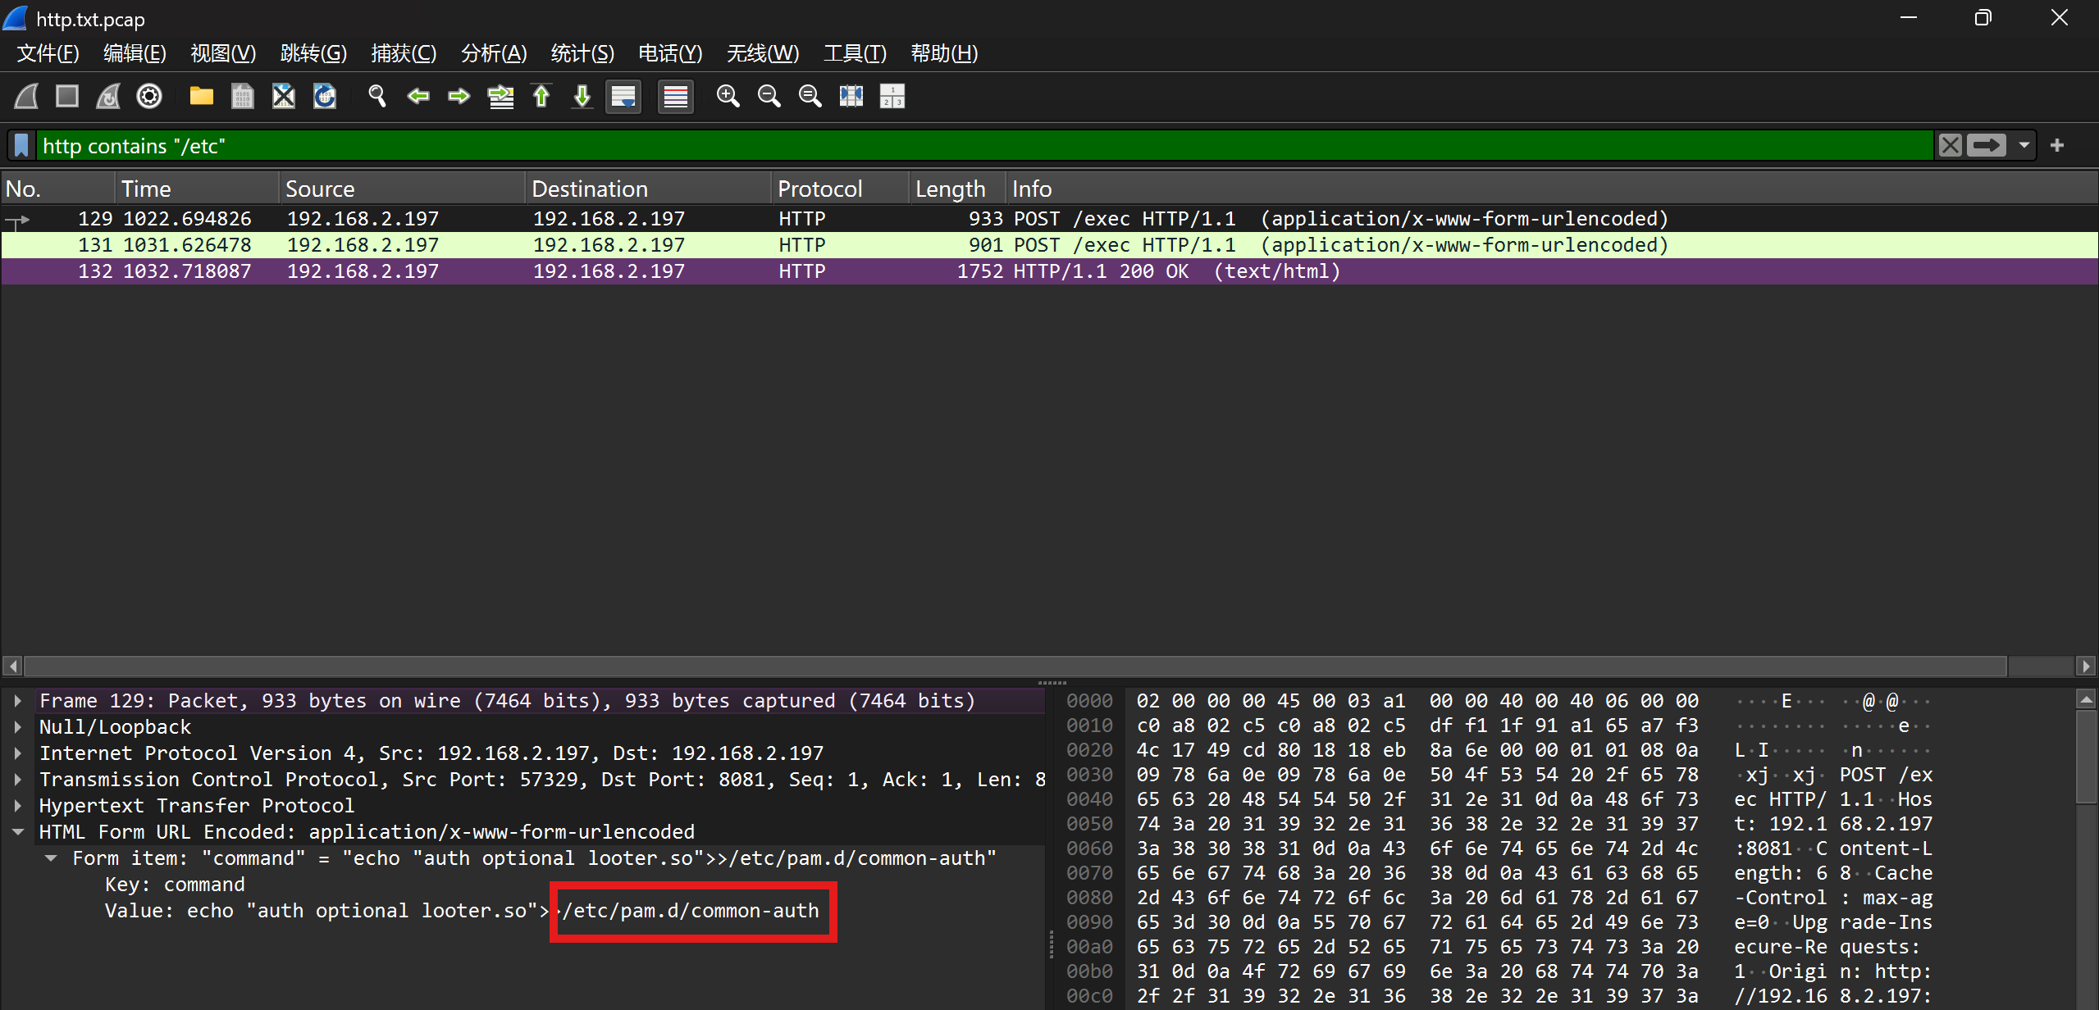This screenshot has height=1010, width=2099.
Task: Toggle auto scroll during live capture
Action: tap(623, 97)
